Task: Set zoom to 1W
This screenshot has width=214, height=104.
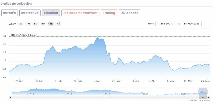Action: (20, 24)
